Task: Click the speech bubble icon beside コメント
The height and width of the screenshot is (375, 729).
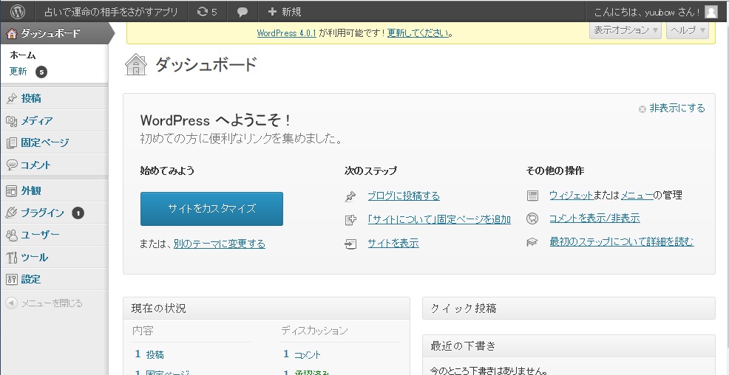Action: 12,165
